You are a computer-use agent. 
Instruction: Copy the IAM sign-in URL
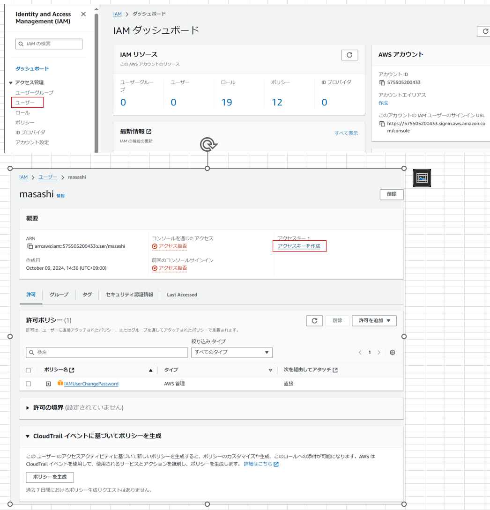[x=382, y=124]
